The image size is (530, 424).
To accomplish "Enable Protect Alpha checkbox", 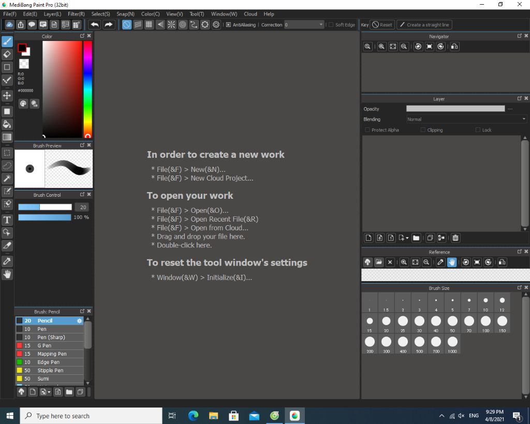I will click(x=367, y=130).
